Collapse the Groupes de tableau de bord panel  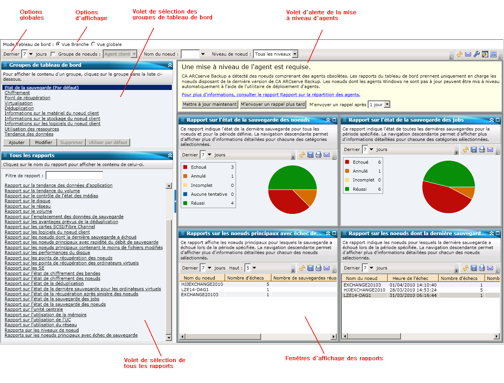(x=170, y=65)
